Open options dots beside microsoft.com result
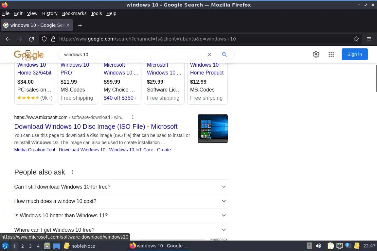This screenshot has width=377, height=251. click(x=133, y=117)
